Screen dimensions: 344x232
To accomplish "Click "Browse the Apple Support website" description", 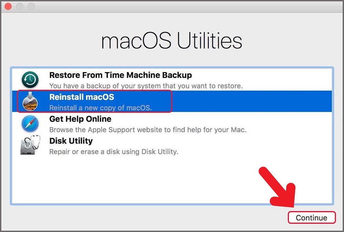I will click(130, 130).
